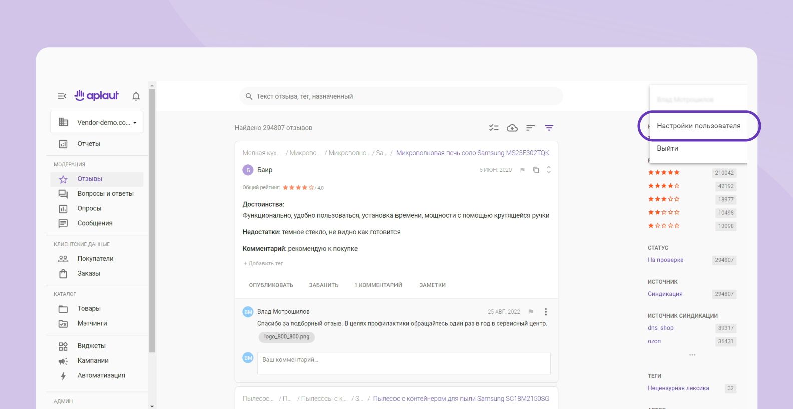Filter reviews by five-star rating
Image resolution: width=793 pixels, height=409 pixels.
tap(664, 172)
